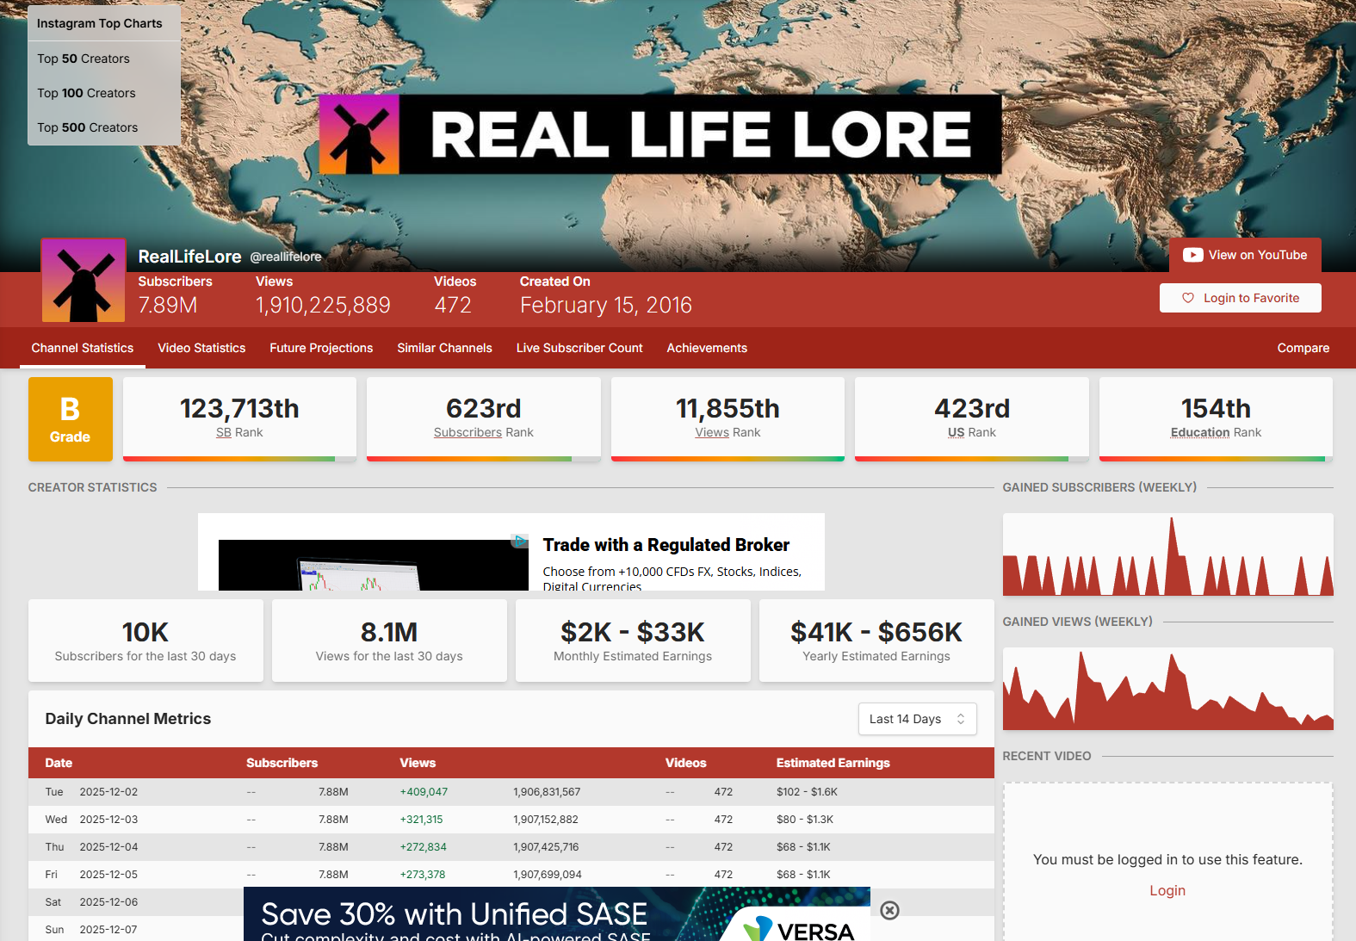
Task: Switch to the Video Statistics tab
Action: [201, 348]
